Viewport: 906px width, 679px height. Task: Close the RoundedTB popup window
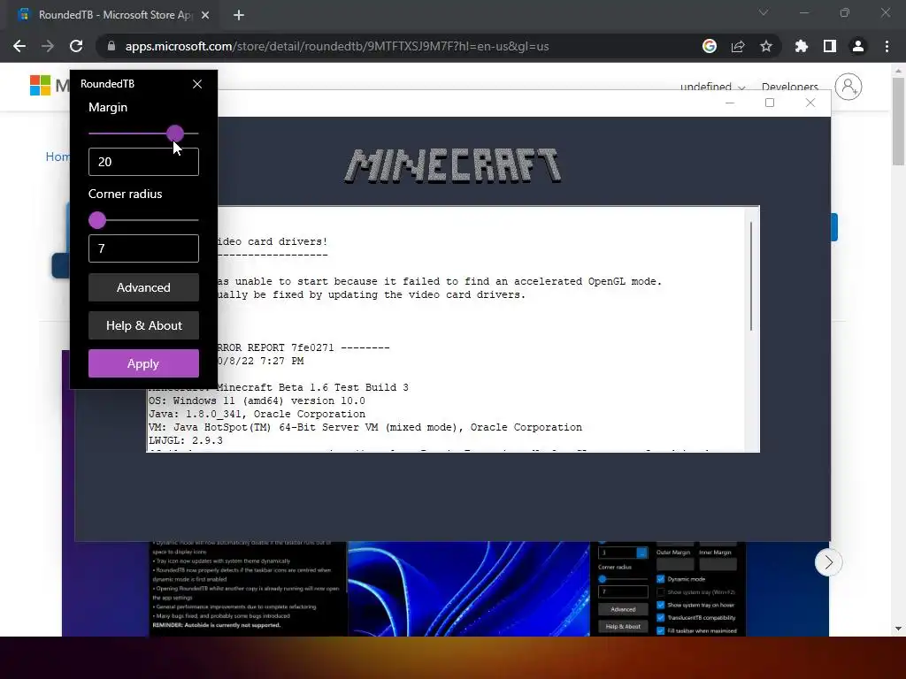click(x=197, y=84)
